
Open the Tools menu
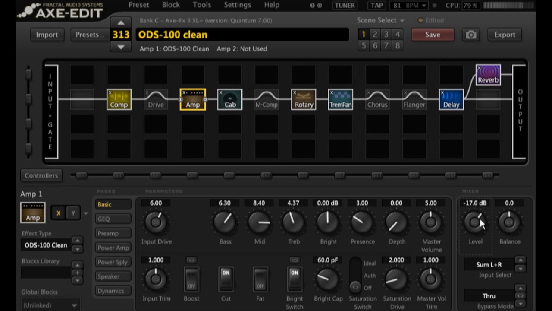pos(202,5)
